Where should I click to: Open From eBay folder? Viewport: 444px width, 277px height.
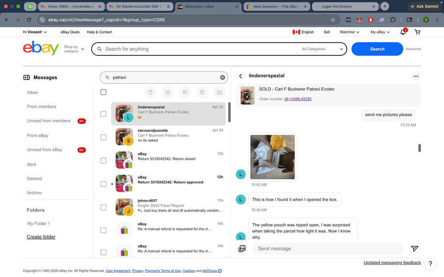pyautogui.click(x=38, y=136)
